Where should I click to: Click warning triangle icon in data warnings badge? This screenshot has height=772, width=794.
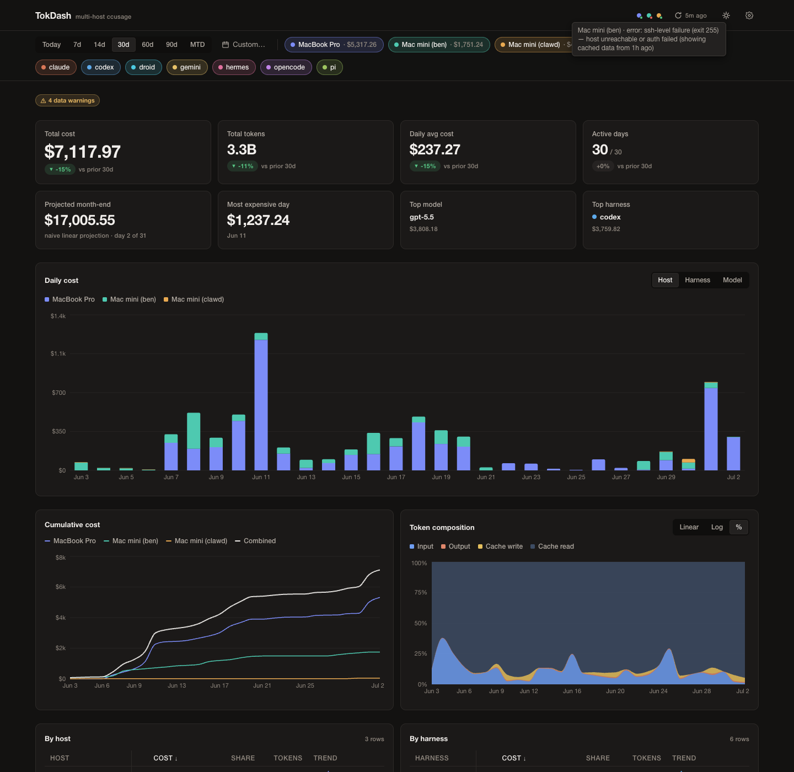(x=43, y=101)
